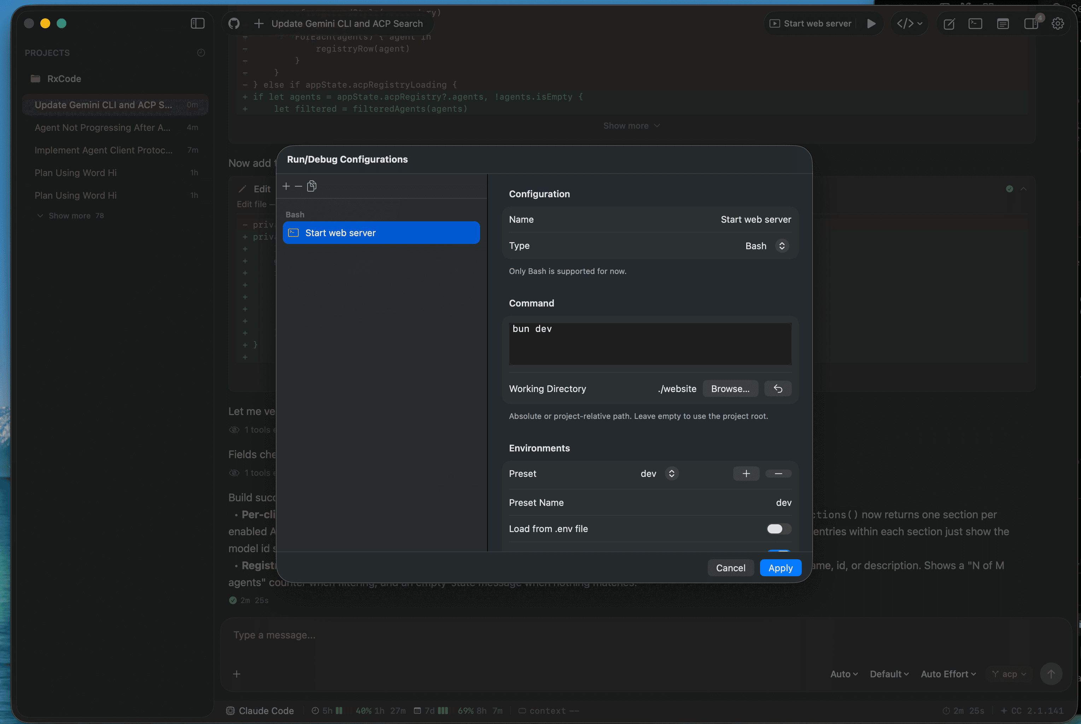Image resolution: width=1081 pixels, height=724 pixels.
Task: Open the Auto mode dropdown
Action: click(x=844, y=674)
